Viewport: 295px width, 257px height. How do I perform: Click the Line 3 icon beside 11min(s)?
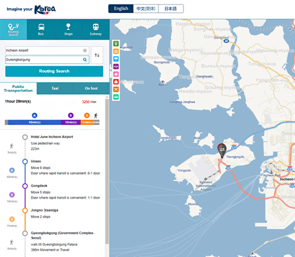pyautogui.click(x=12, y=219)
